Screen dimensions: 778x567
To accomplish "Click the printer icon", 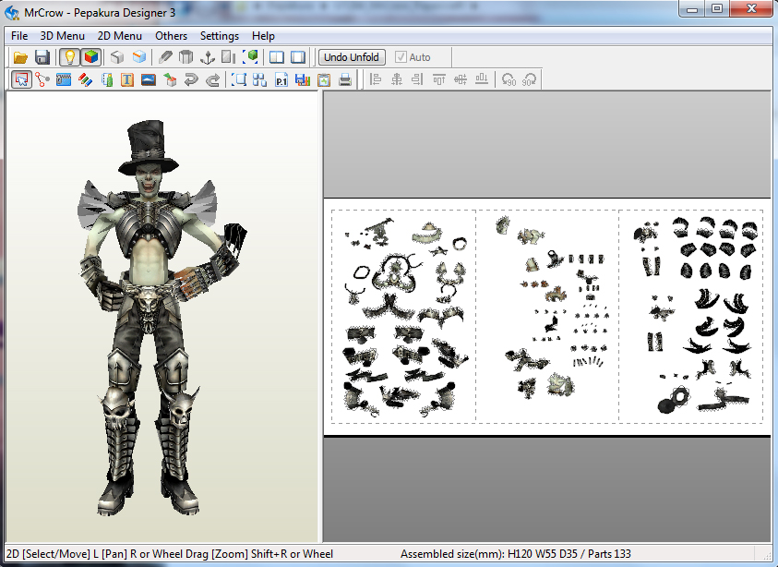I will tap(345, 80).
